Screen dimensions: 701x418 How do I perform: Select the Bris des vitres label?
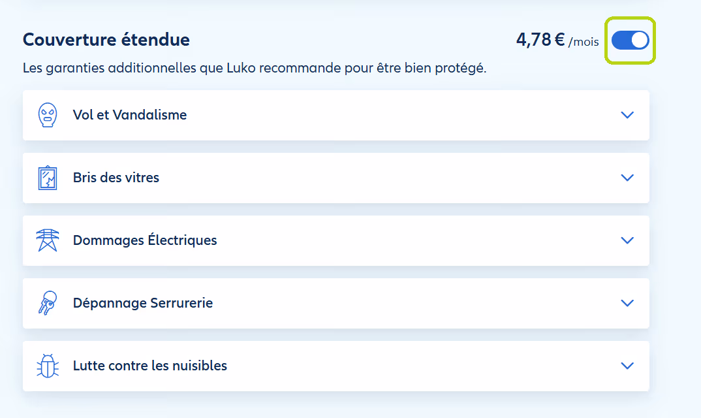pos(116,178)
